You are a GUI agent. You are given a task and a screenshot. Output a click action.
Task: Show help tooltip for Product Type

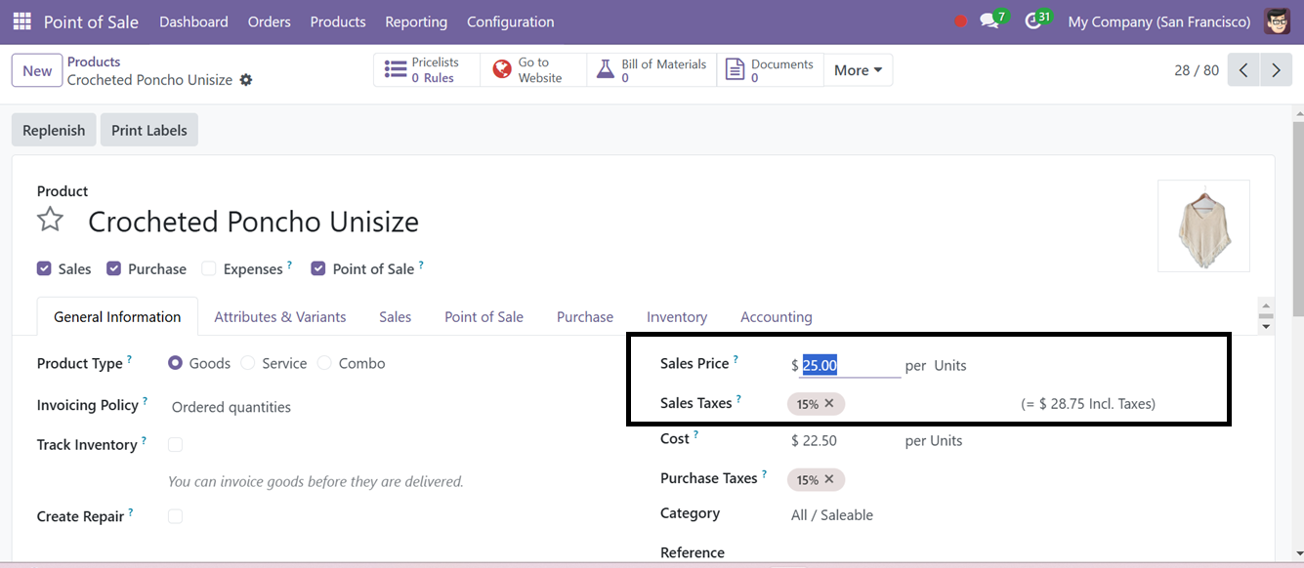click(130, 359)
